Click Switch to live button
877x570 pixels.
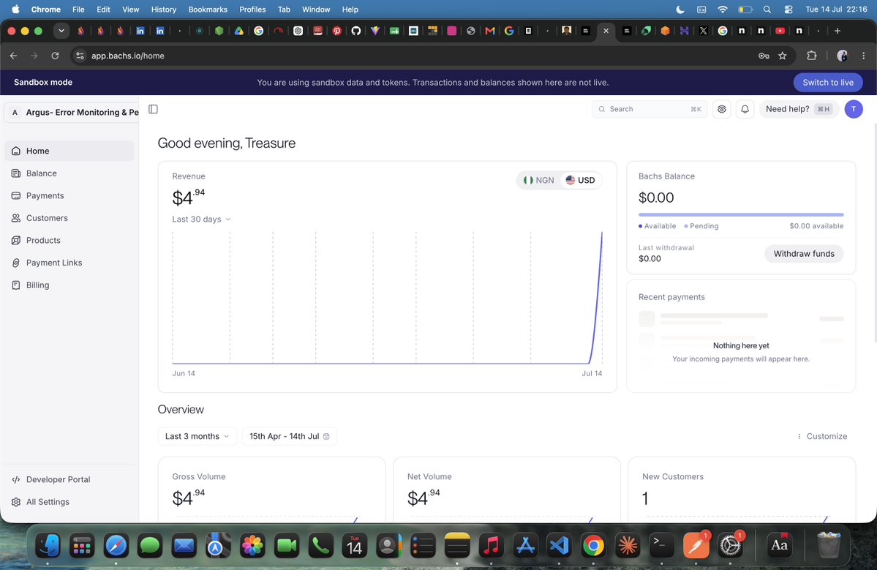tap(828, 82)
